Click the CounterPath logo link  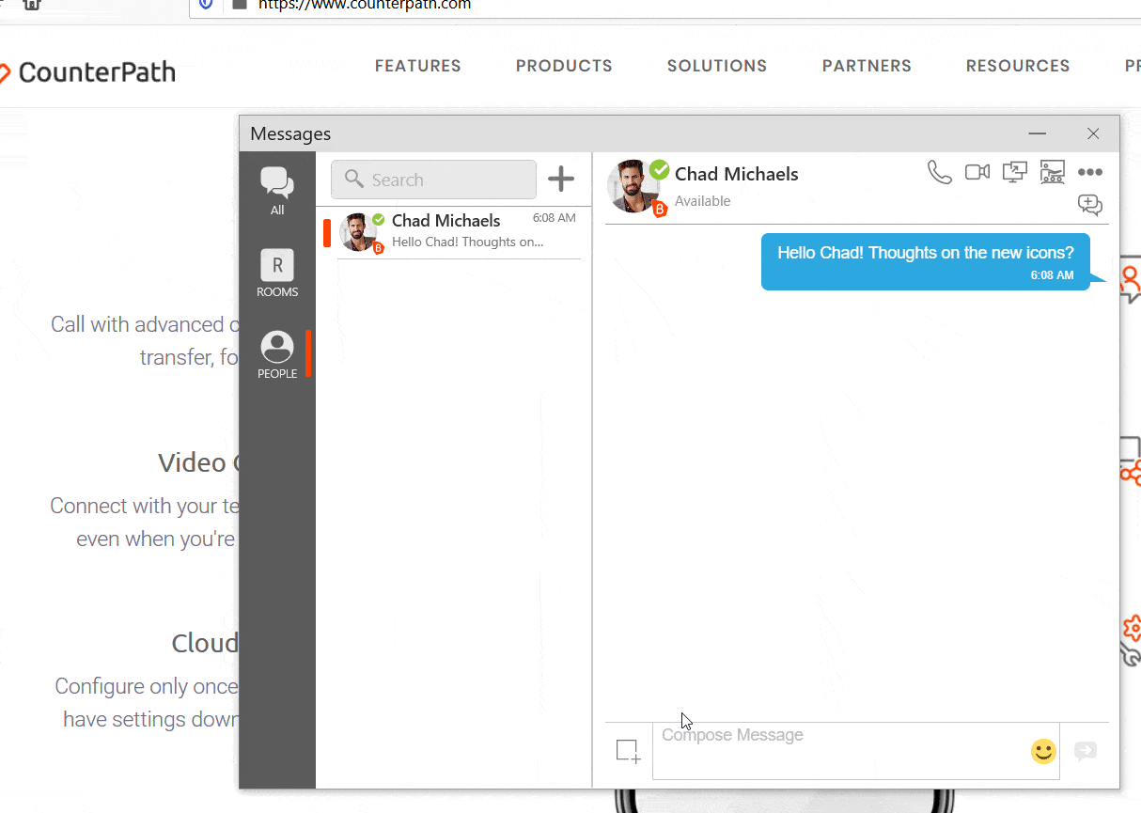tap(89, 70)
